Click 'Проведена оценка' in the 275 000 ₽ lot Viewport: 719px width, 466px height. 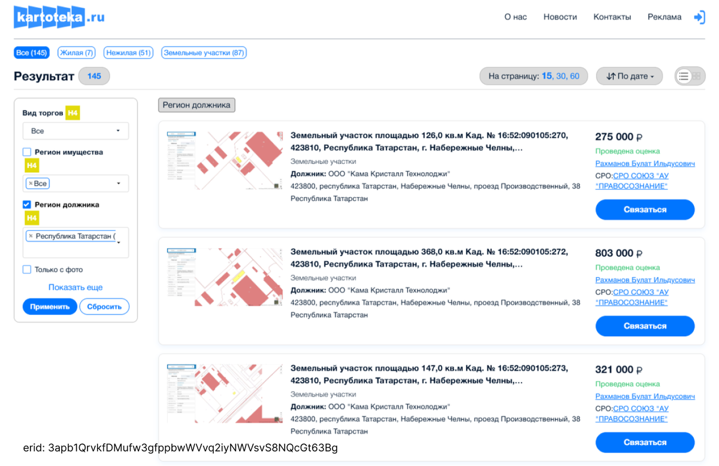(627, 151)
